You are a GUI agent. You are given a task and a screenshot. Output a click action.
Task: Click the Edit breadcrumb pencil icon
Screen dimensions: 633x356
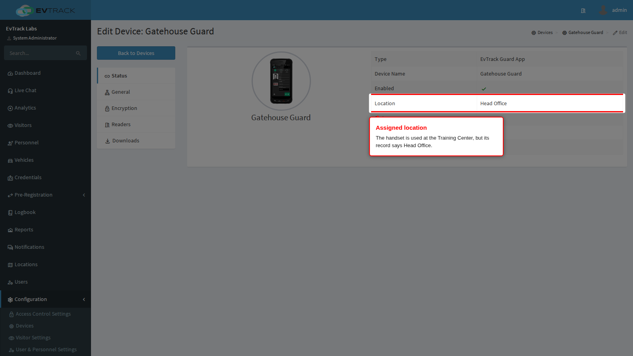click(x=615, y=33)
